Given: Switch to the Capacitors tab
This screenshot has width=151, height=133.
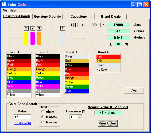Looking at the screenshot, I should (x=79, y=17).
